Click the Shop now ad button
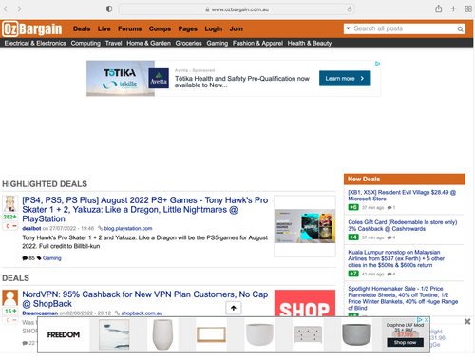Image resolution: width=475 pixels, height=360 pixels. [405, 342]
